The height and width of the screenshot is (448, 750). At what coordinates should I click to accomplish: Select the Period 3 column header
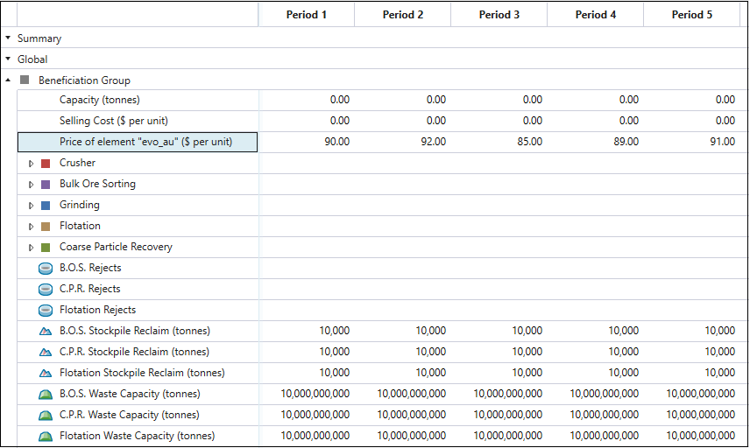click(x=499, y=15)
